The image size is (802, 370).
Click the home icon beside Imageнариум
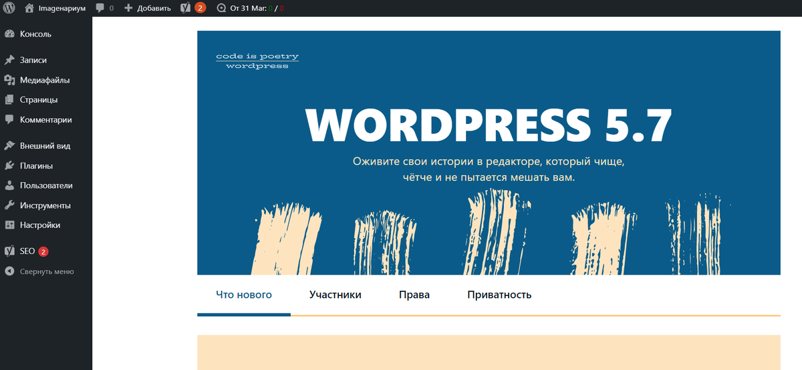29,8
